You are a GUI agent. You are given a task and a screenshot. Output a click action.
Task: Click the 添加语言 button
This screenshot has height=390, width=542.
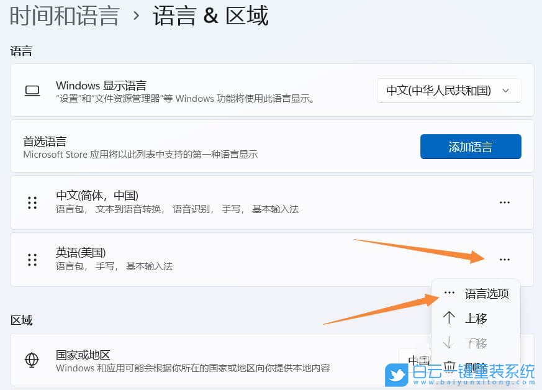[x=470, y=147]
